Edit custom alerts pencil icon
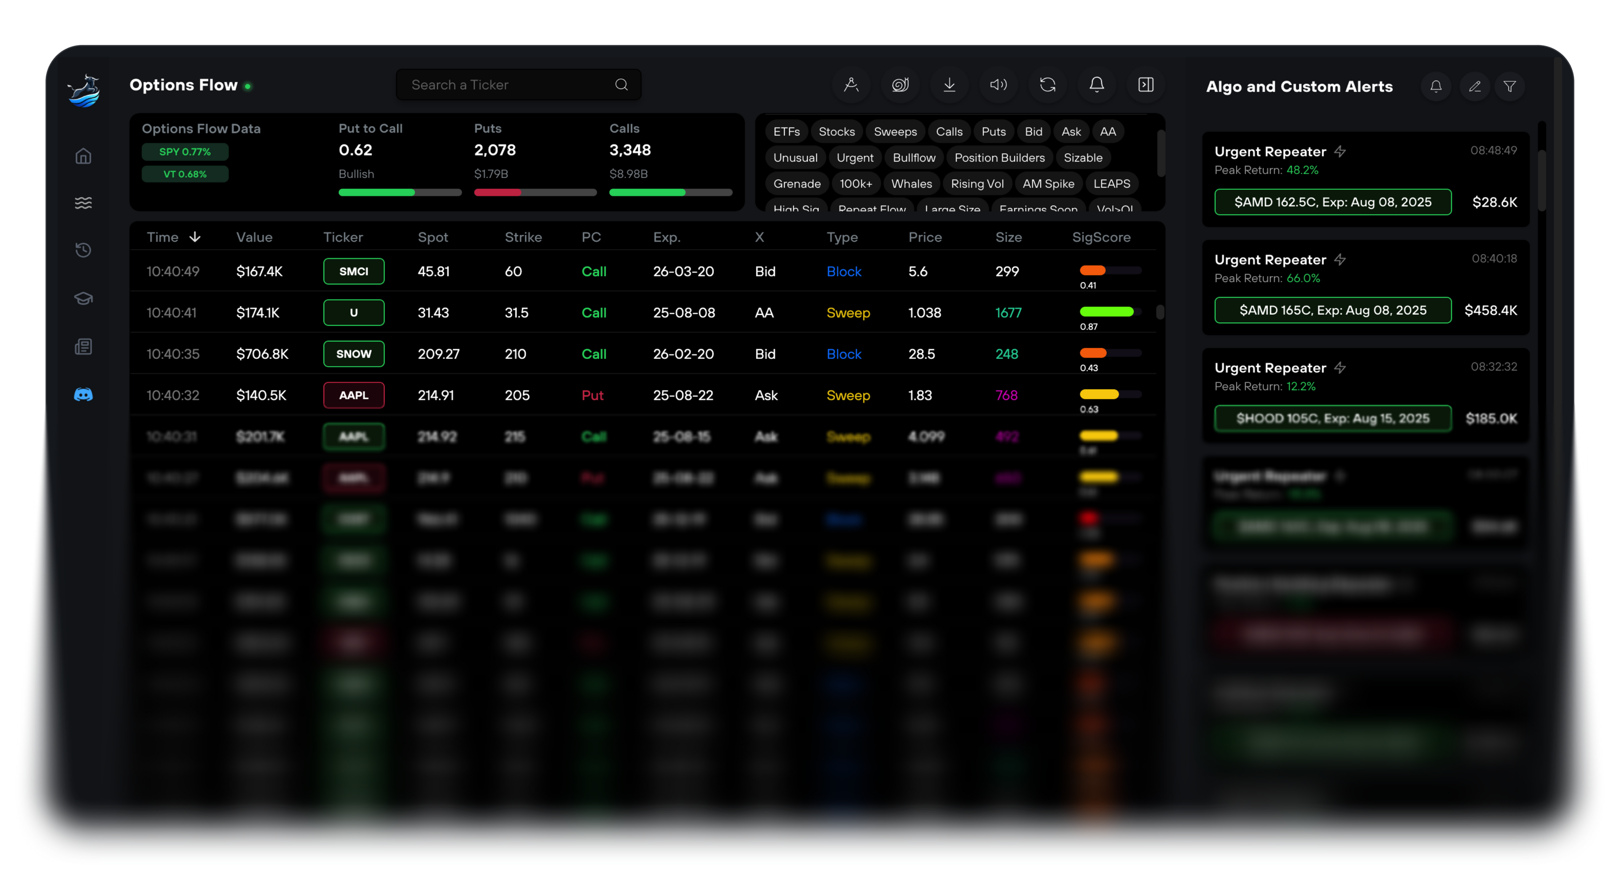1619x875 pixels. pos(1474,87)
